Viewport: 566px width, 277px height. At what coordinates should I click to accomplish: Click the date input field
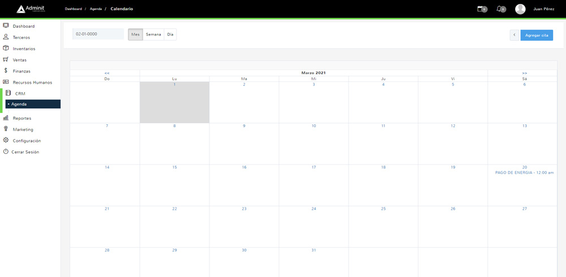98,34
